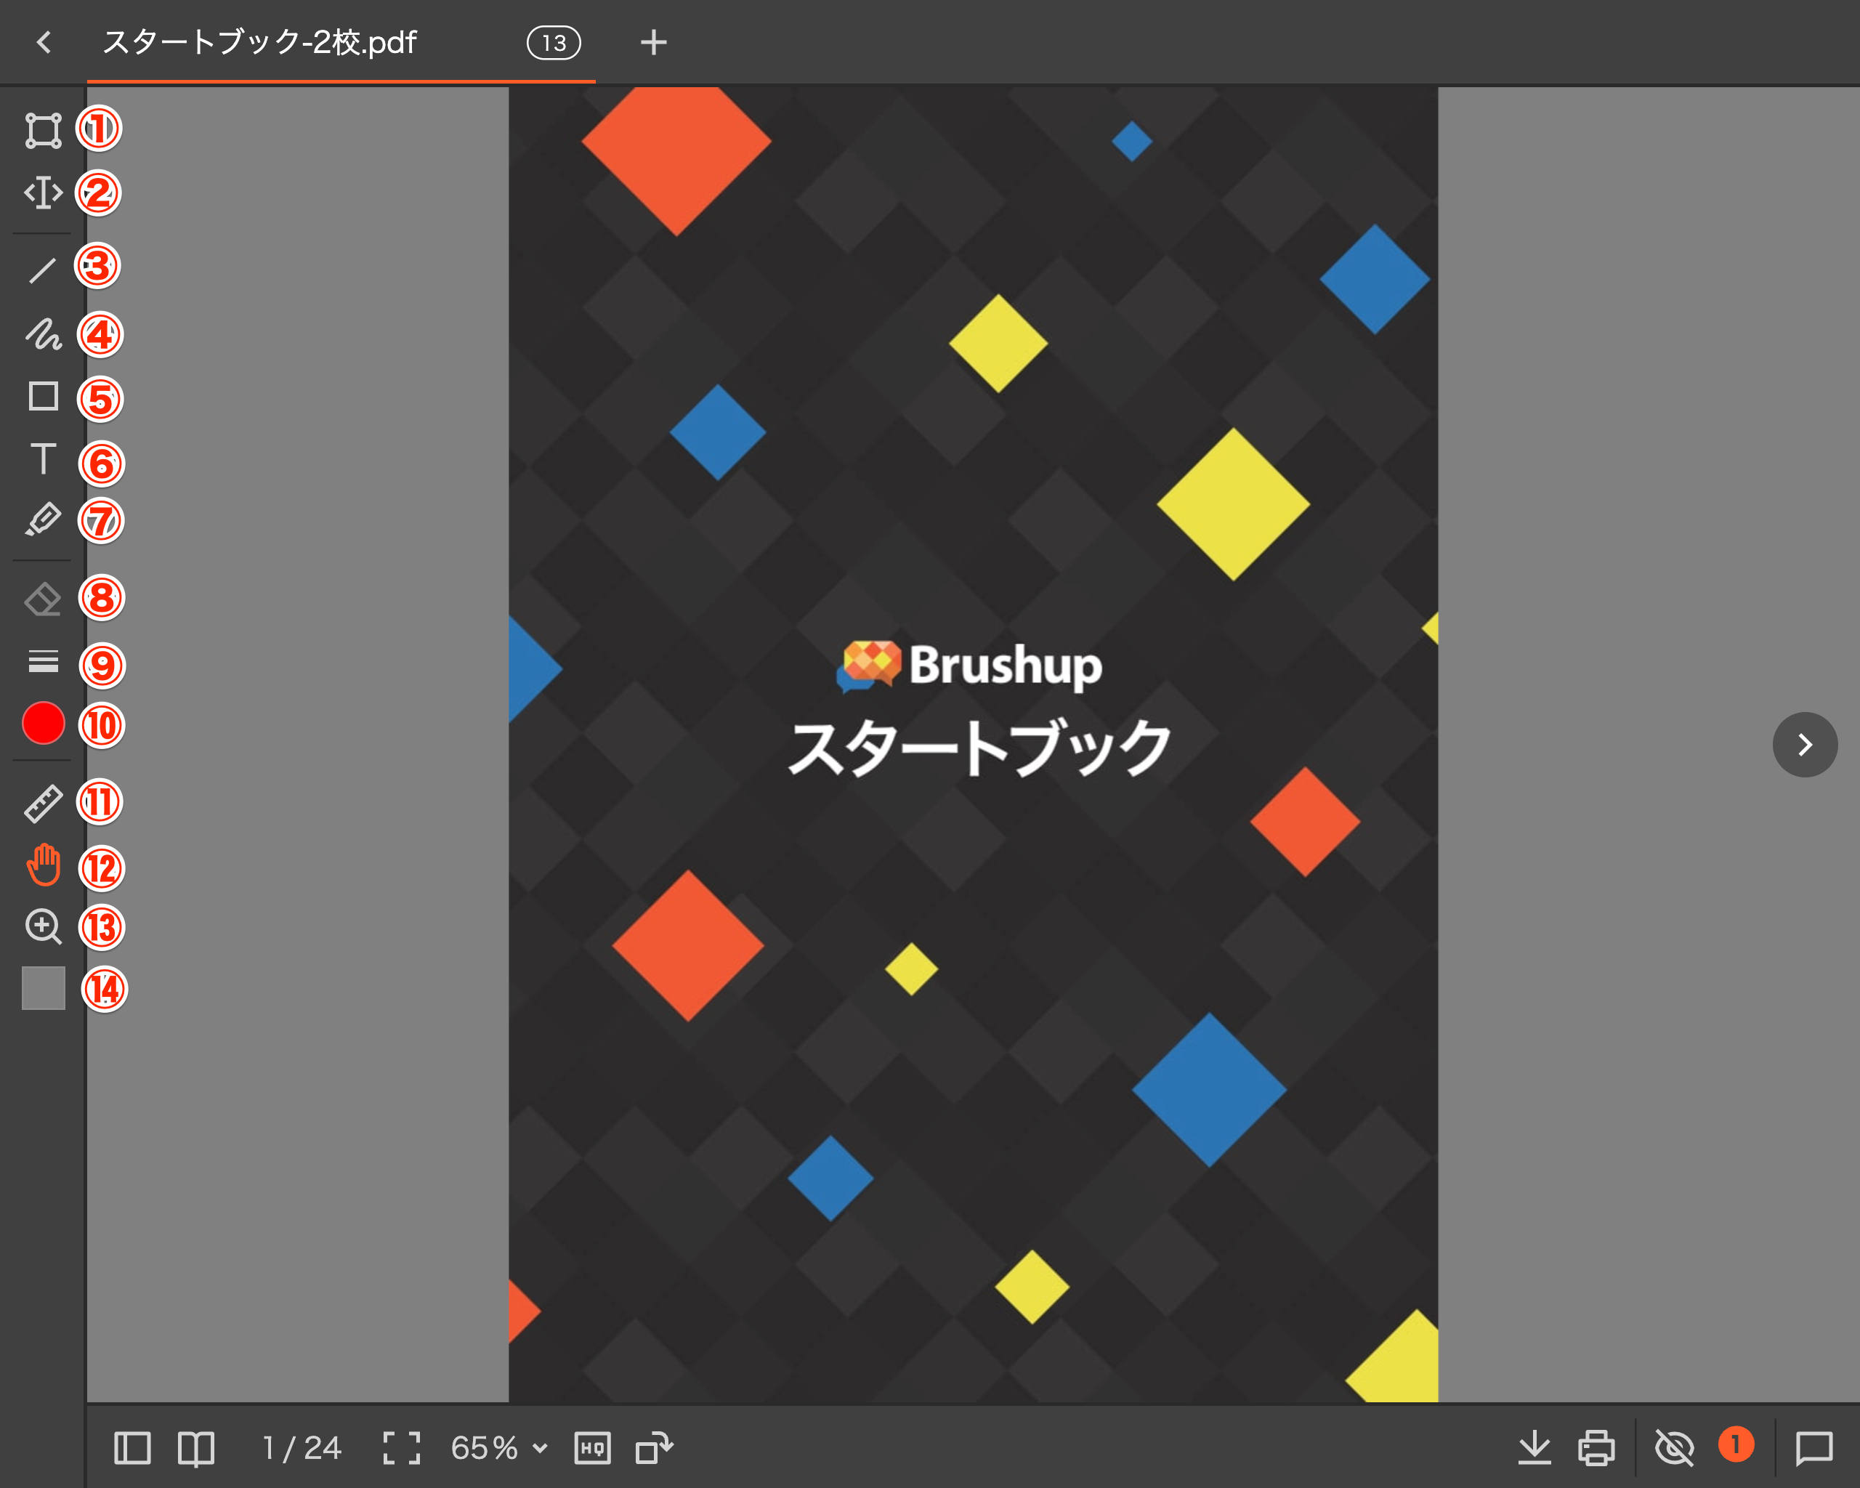Download the PDF file
Screen dimensions: 1860x1488
[1534, 1448]
